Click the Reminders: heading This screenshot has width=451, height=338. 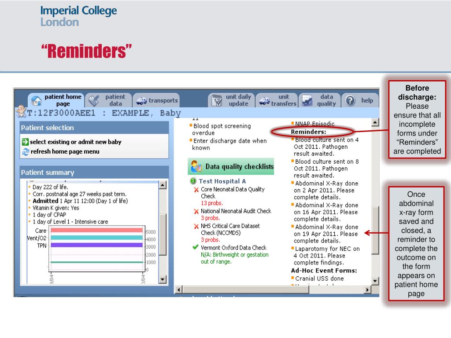tap(308, 132)
